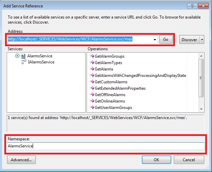Click into the Namespace text field

105,146
